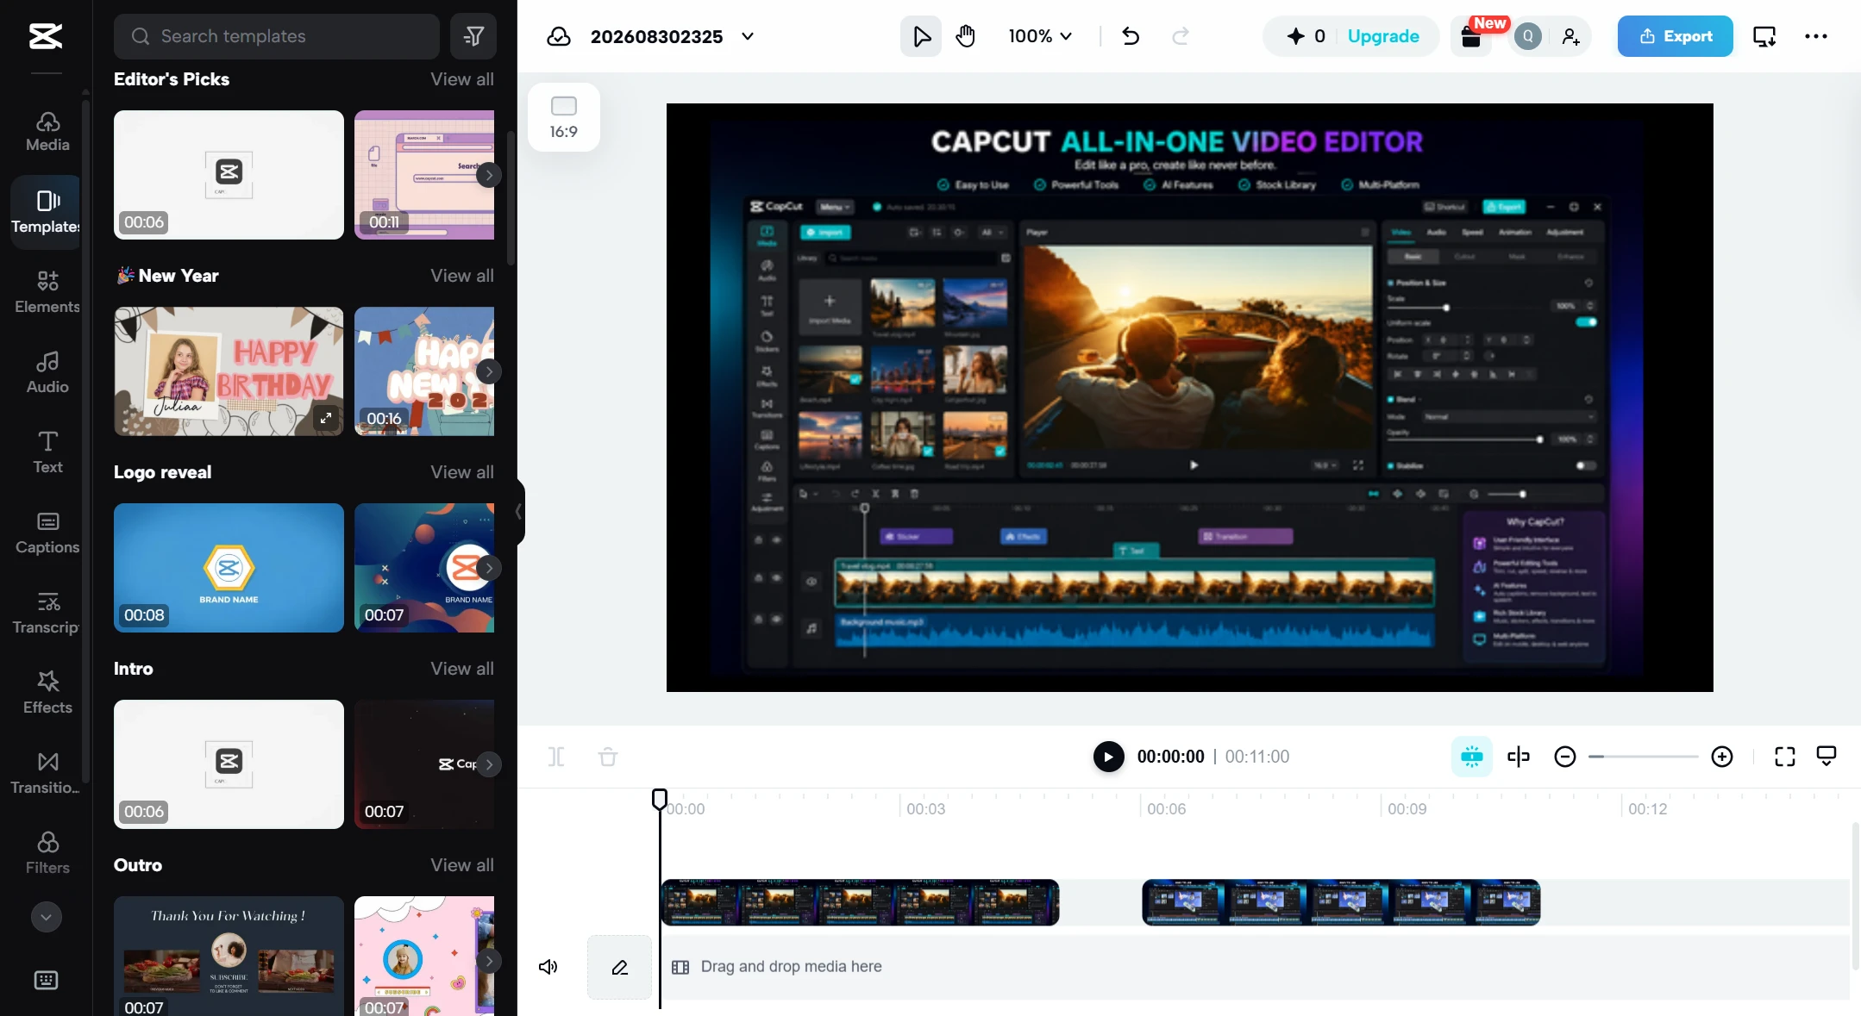The height and width of the screenshot is (1016, 1861).
Task: Click the Upgrade link
Action: pyautogui.click(x=1383, y=36)
